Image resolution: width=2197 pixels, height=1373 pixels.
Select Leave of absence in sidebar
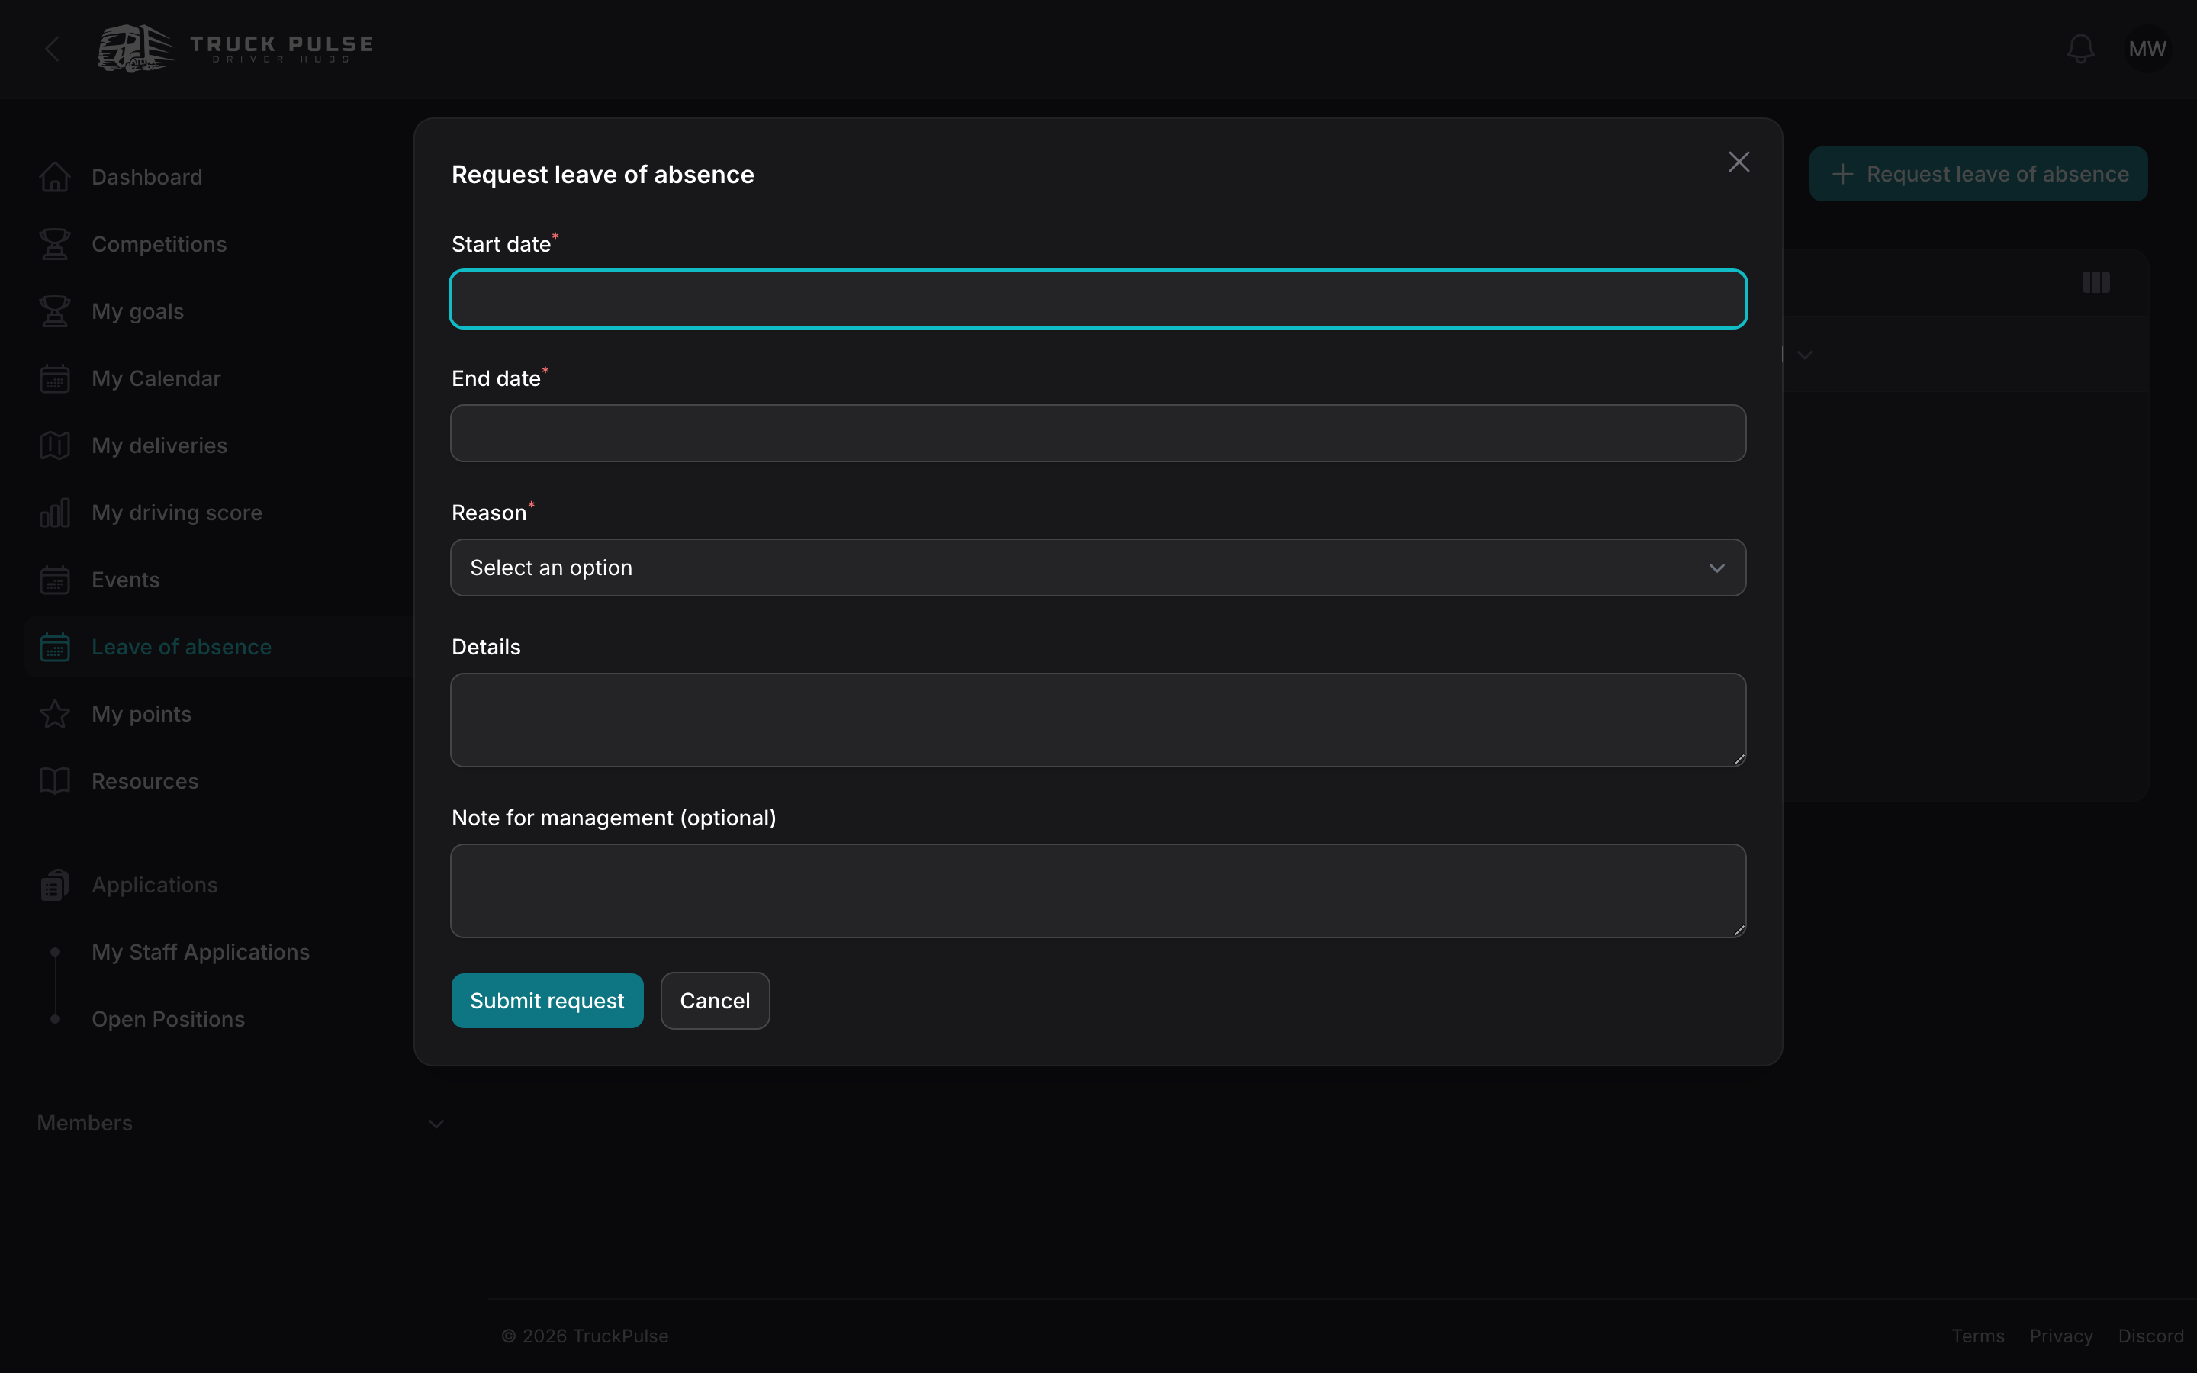point(182,648)
